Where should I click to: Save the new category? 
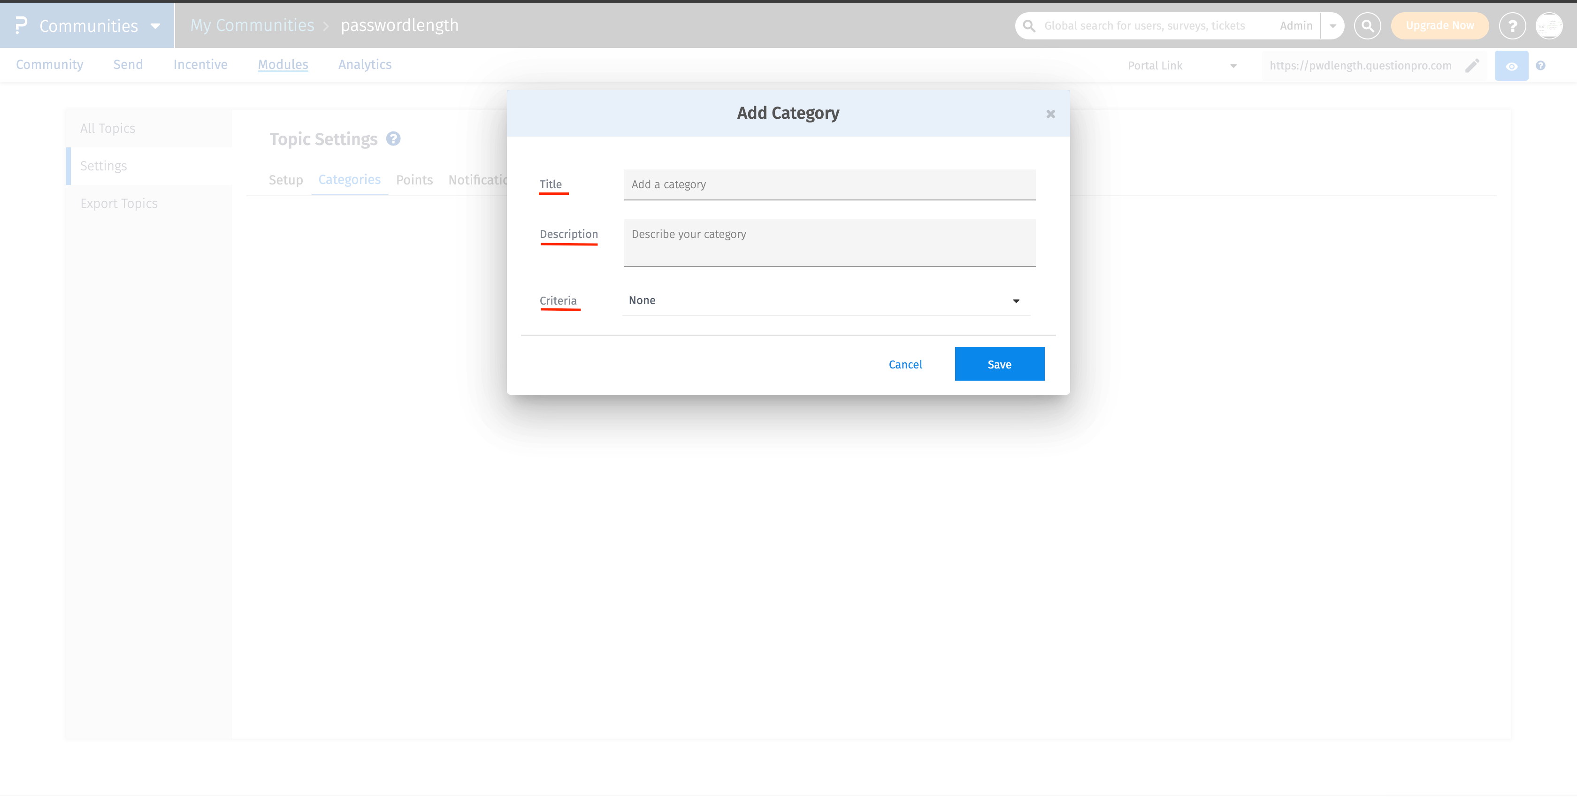pos(999,363)
